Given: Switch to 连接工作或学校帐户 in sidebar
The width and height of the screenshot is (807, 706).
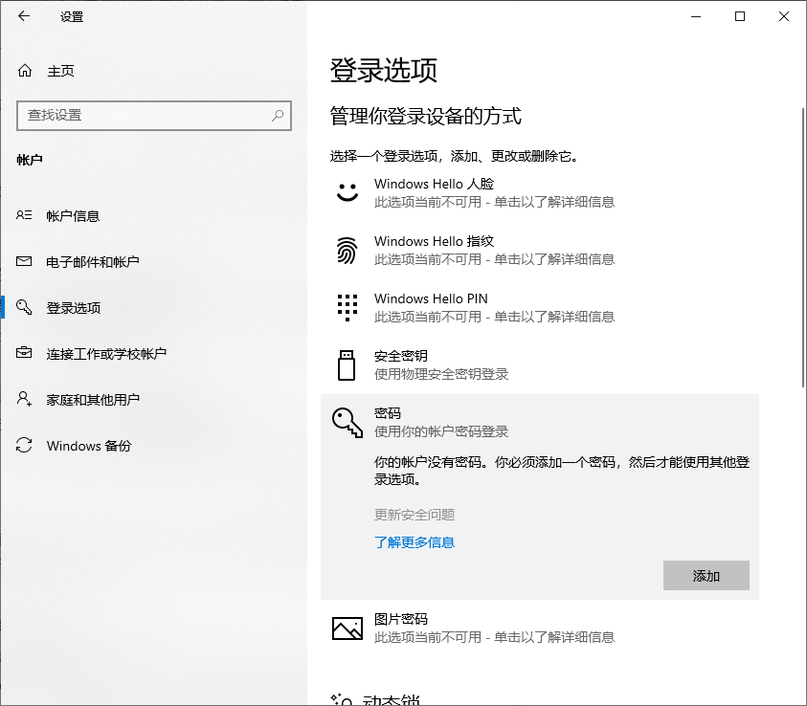Looking at the screenshot, I should point(105,354).
